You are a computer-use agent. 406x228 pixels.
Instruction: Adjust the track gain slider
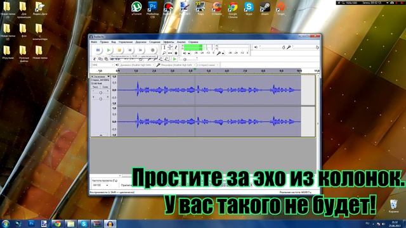[101, 92]
